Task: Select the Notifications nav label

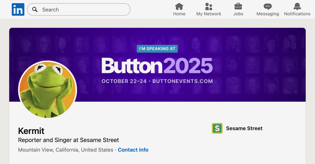Action: pos(297,14)
